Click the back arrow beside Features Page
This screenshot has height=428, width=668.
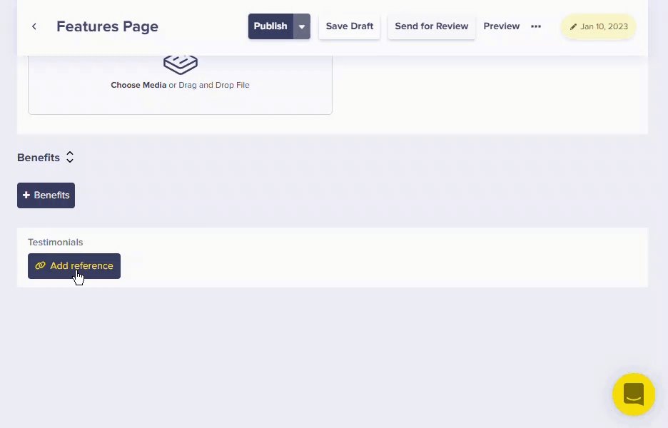[x=34, y=26]
